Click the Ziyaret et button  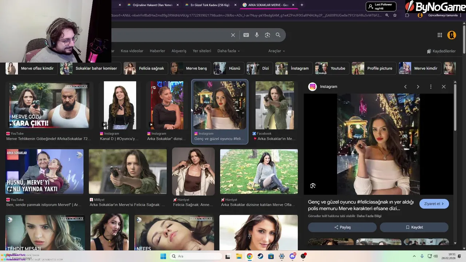434,204
